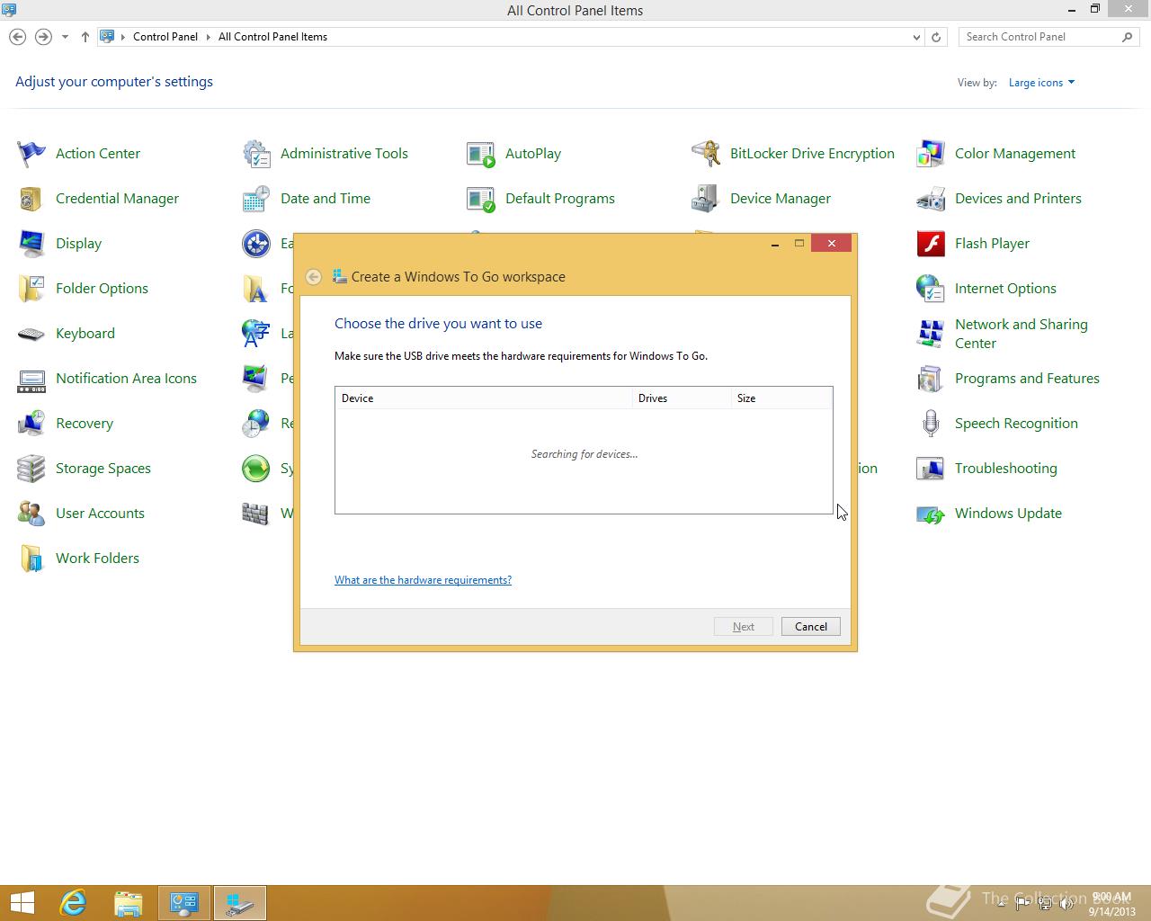Switch to Windows To Go taskbar button
Image resolution: width=1151 pixels, height=921 pixels.
[240, 903]
